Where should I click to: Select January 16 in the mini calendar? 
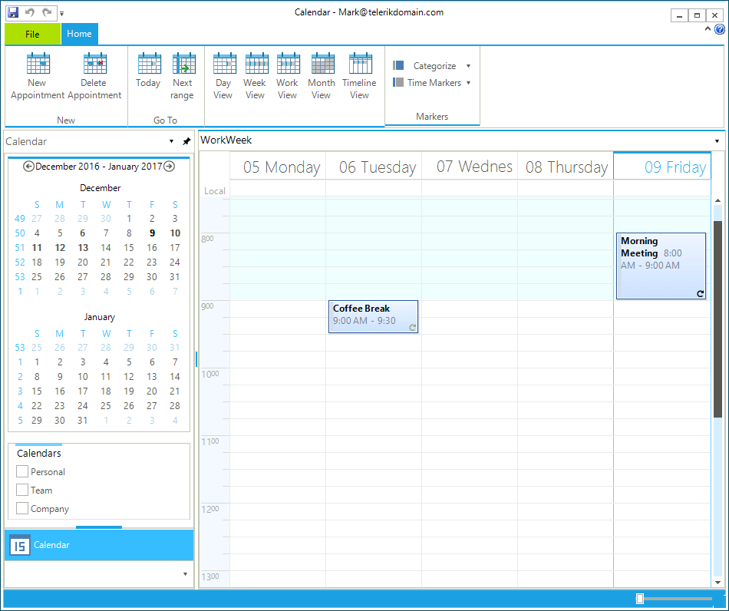(x=60, y=391)
